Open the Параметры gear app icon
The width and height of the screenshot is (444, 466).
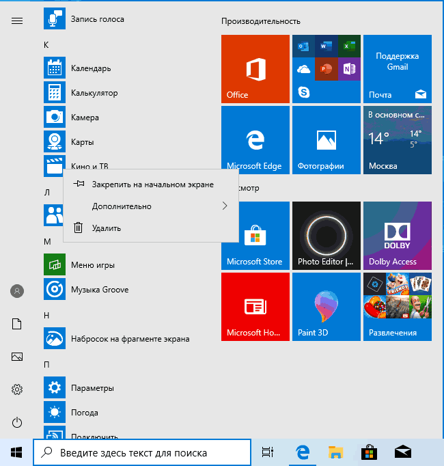55,387
